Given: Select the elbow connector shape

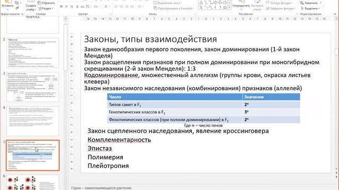Looking at the screenshot, I should tap(206, 3).
